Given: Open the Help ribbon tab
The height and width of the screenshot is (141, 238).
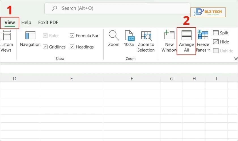Looking at the screenshot, I should pyautogui.click(x=26, y=23).
